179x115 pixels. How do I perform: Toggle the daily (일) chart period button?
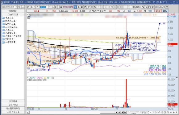point(75,7)
